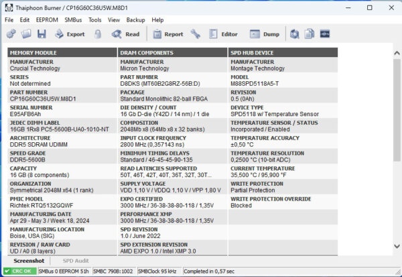Click the scrollbar up arrow
The width and height of the screenshot is (402, 277).
397,53
